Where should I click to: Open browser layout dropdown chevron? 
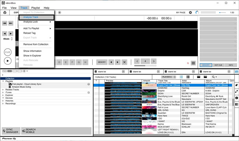pyautogui.click(x=27, y=71)
